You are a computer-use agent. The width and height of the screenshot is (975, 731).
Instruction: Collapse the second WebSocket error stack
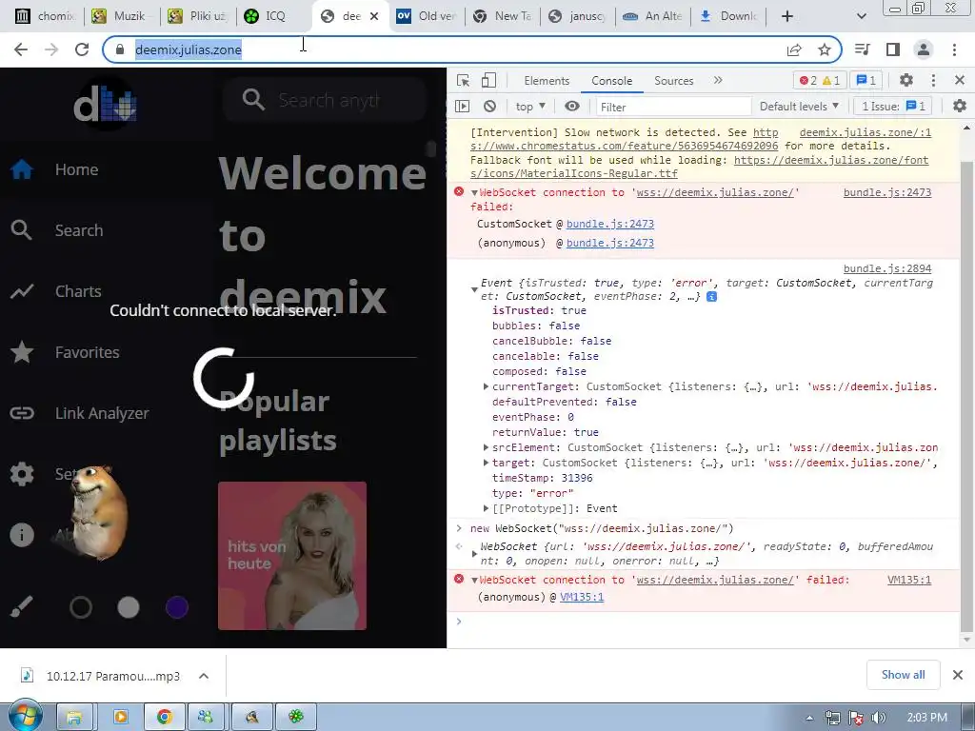(x=474, y=580)
